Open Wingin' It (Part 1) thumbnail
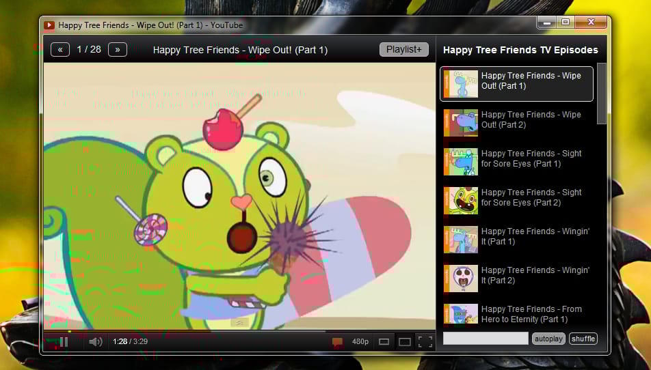The height and width of the screenshot is (370, 651). [461, 240]
